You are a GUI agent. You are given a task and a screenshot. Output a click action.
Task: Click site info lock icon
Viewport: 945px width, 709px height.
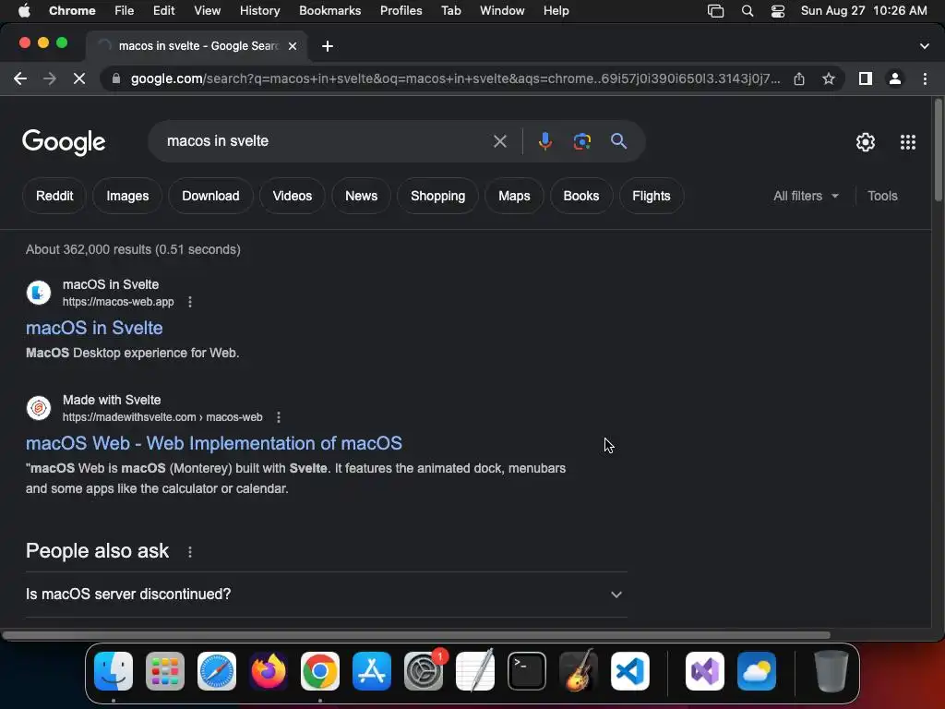[x=116, y=78]
